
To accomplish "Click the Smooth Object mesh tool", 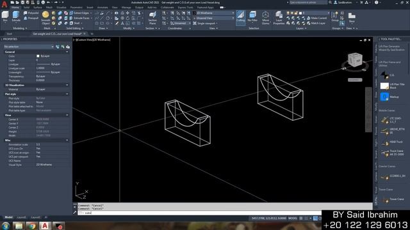I will point(45,18).
